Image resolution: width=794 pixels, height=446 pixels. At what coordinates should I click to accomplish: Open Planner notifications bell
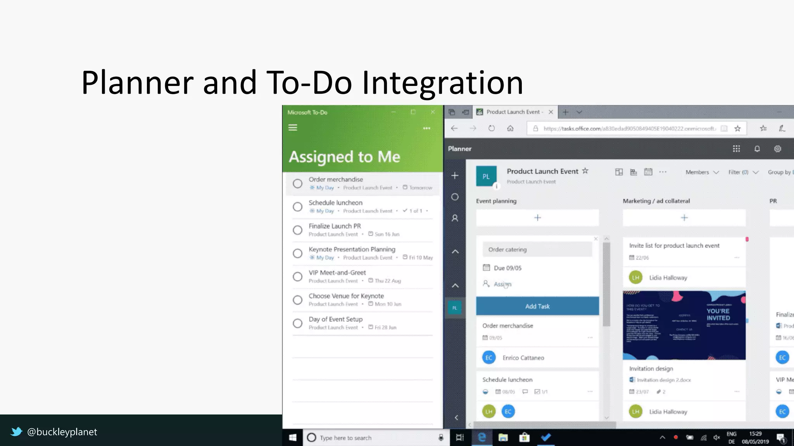(757, 149)
